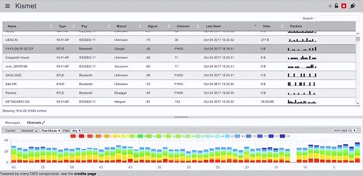The height and width of the screenshot is (176, 363).
Task: Open the Filter Any dropdown
Action: coord(76,131)
